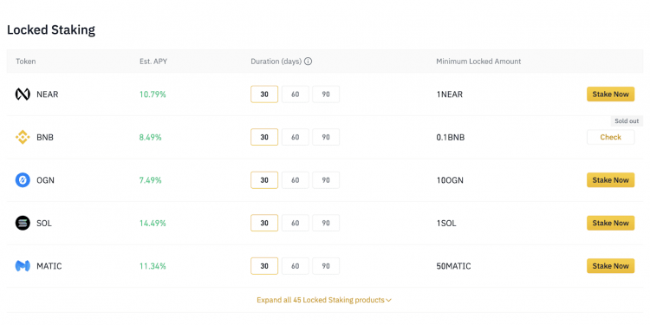
Task: Click the 14.49% APY value
Action: coord(153,223)
